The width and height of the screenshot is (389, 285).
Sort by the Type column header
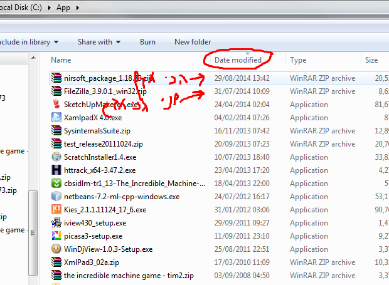[298, 60]
